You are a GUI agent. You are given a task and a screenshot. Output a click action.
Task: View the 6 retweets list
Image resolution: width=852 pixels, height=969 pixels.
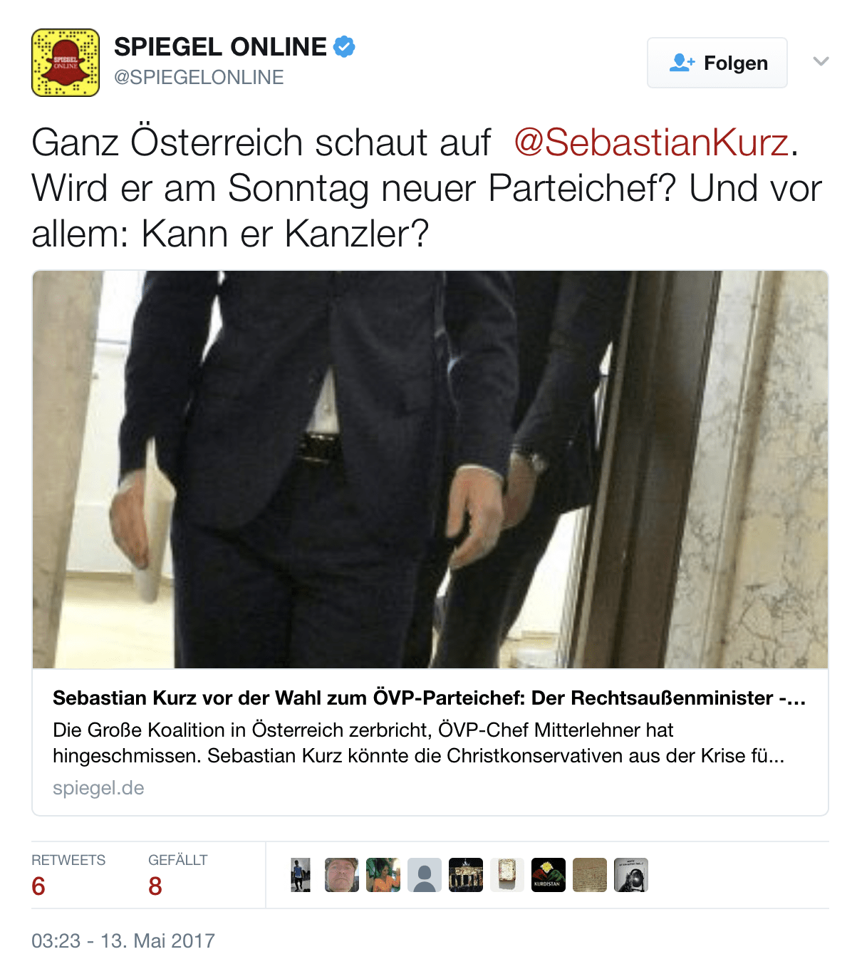tap(68, 876)
